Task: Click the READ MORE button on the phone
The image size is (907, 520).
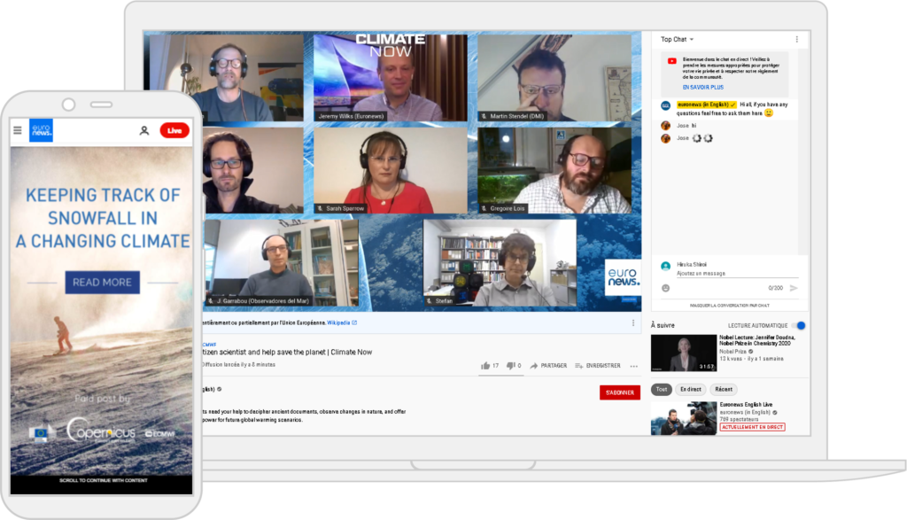Action: pyautogui.click(x=102, y=283)
